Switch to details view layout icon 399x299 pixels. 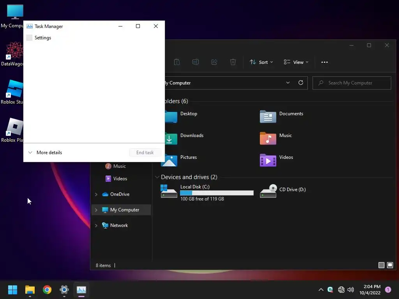(381, 265)
